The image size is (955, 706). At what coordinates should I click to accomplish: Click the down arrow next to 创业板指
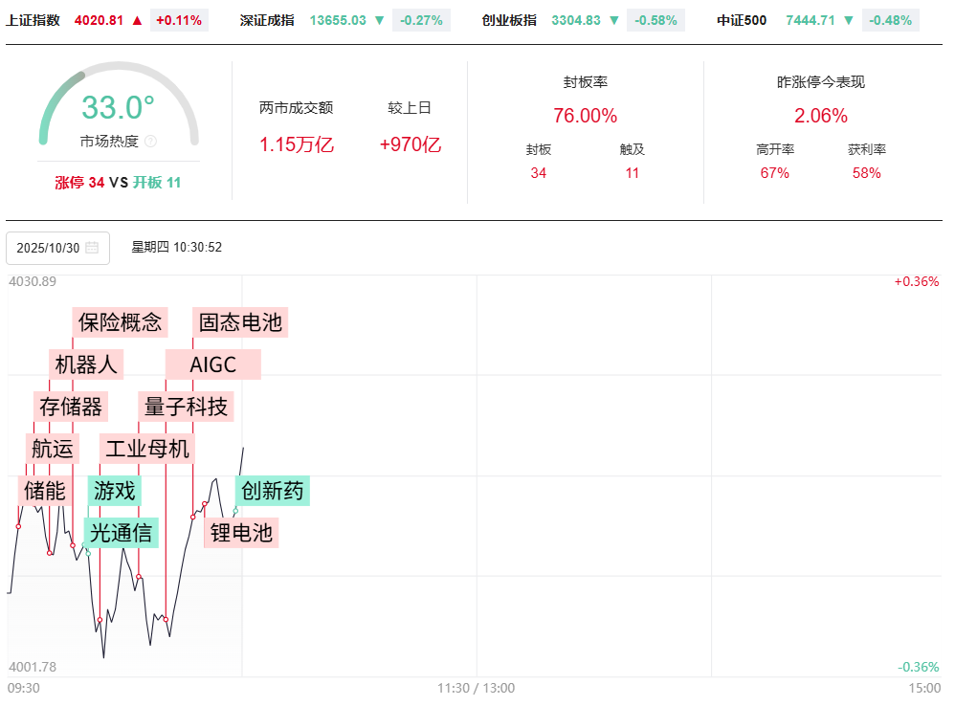point(614,20)
